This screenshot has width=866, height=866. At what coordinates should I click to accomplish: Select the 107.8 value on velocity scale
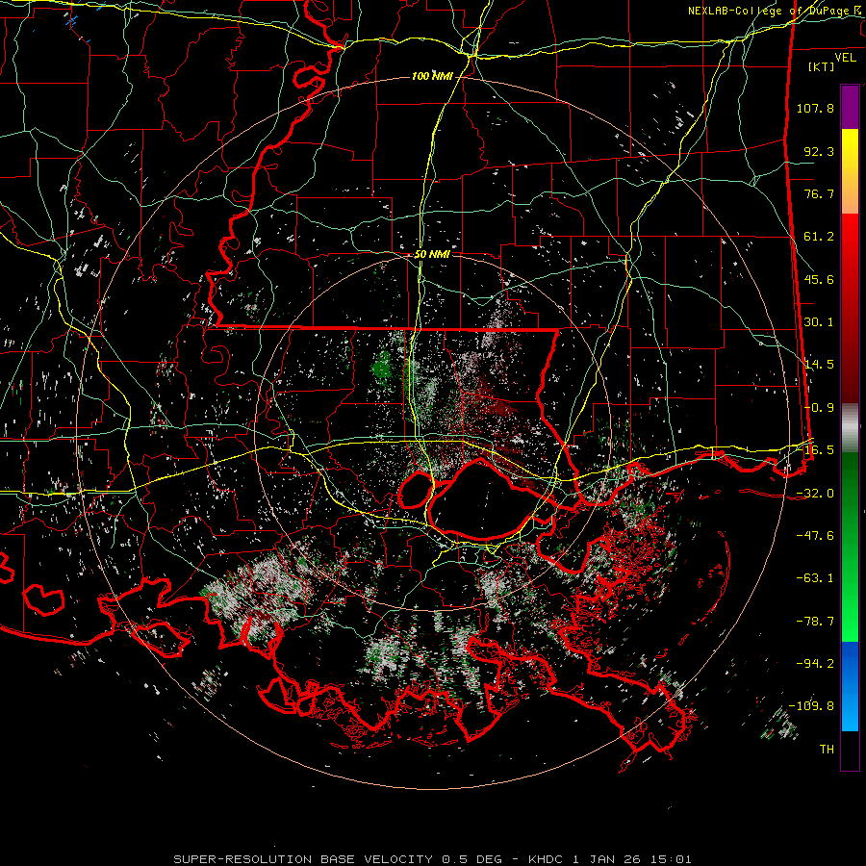click(815, 108)
